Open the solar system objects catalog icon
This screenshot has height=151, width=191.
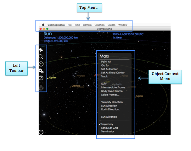click(x=41, y=50)
